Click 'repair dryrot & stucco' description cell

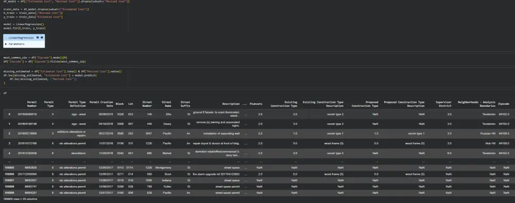tap(216, 143)
